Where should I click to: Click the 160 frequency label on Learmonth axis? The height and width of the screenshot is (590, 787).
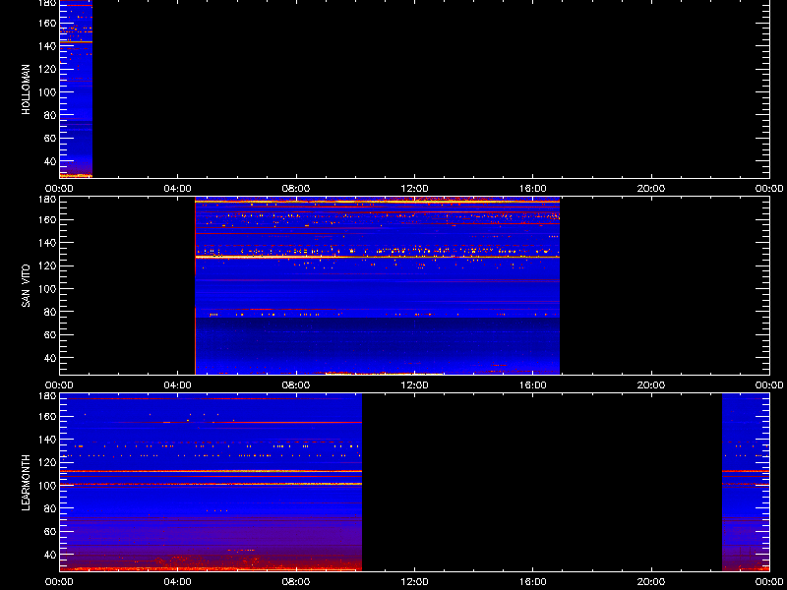click(x=47, y=416)
